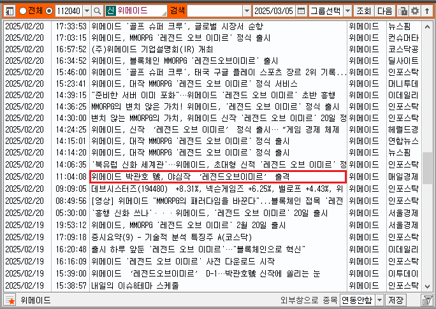The image size is (436, 309).
Task: Click the magnifier stock search icon
Action: click(x=98, y=11)
